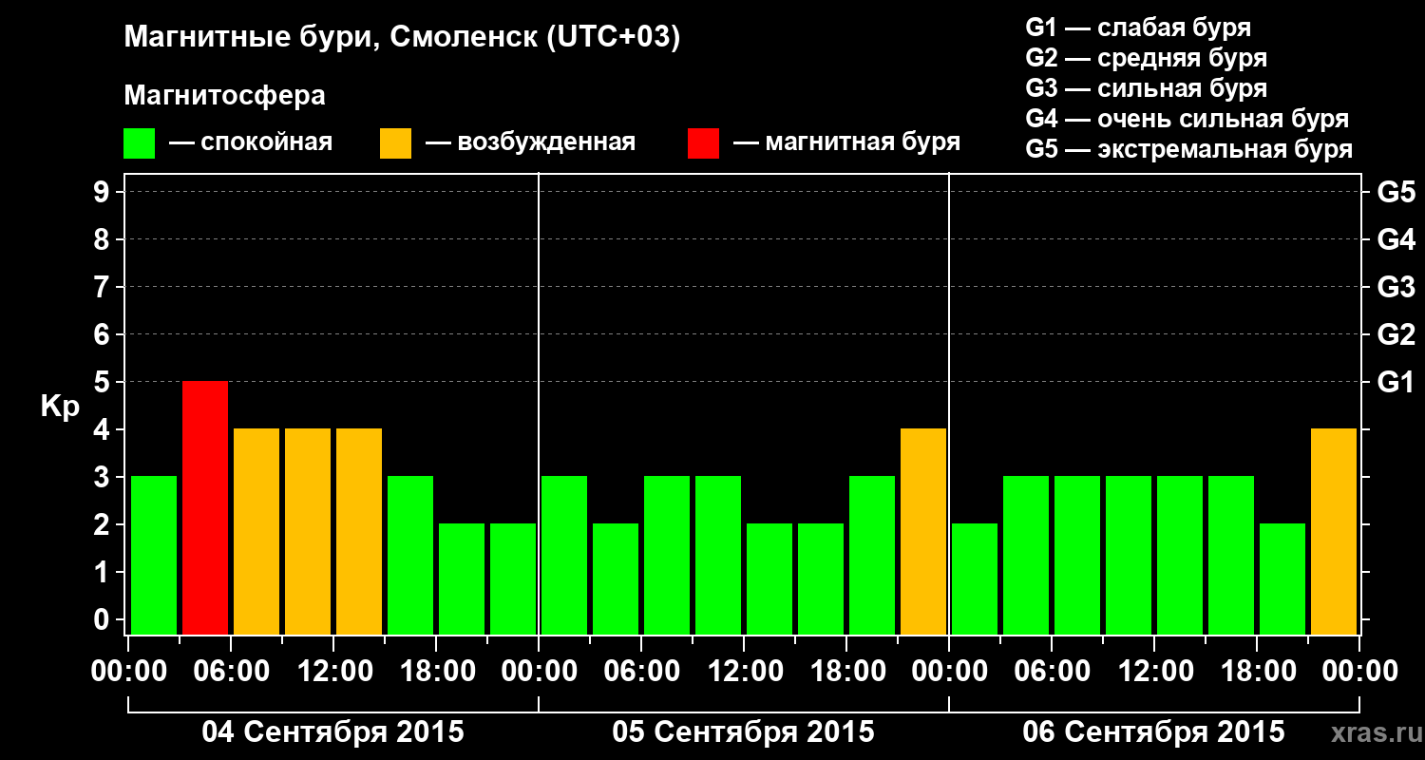Click the orange legend swatch for возбужденная
1425x760 pixels.
396,143
